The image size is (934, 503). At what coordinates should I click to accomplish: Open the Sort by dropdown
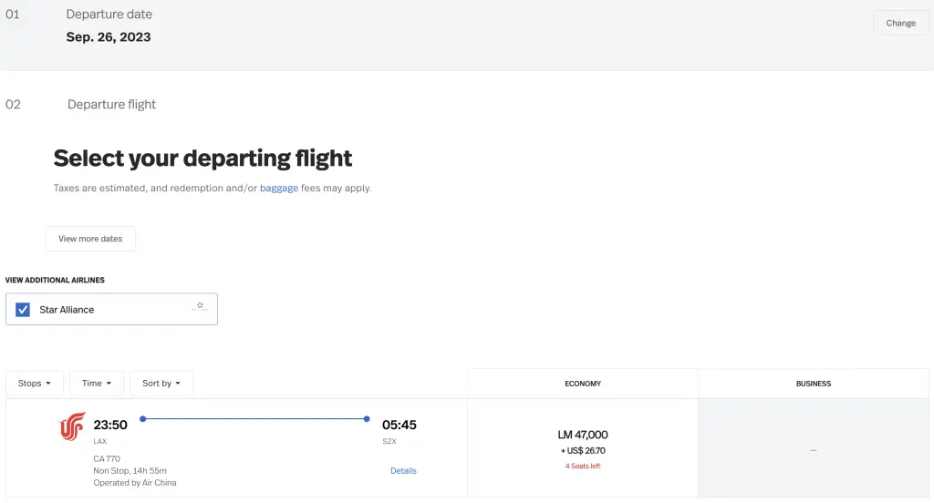(x=161, y=384)
